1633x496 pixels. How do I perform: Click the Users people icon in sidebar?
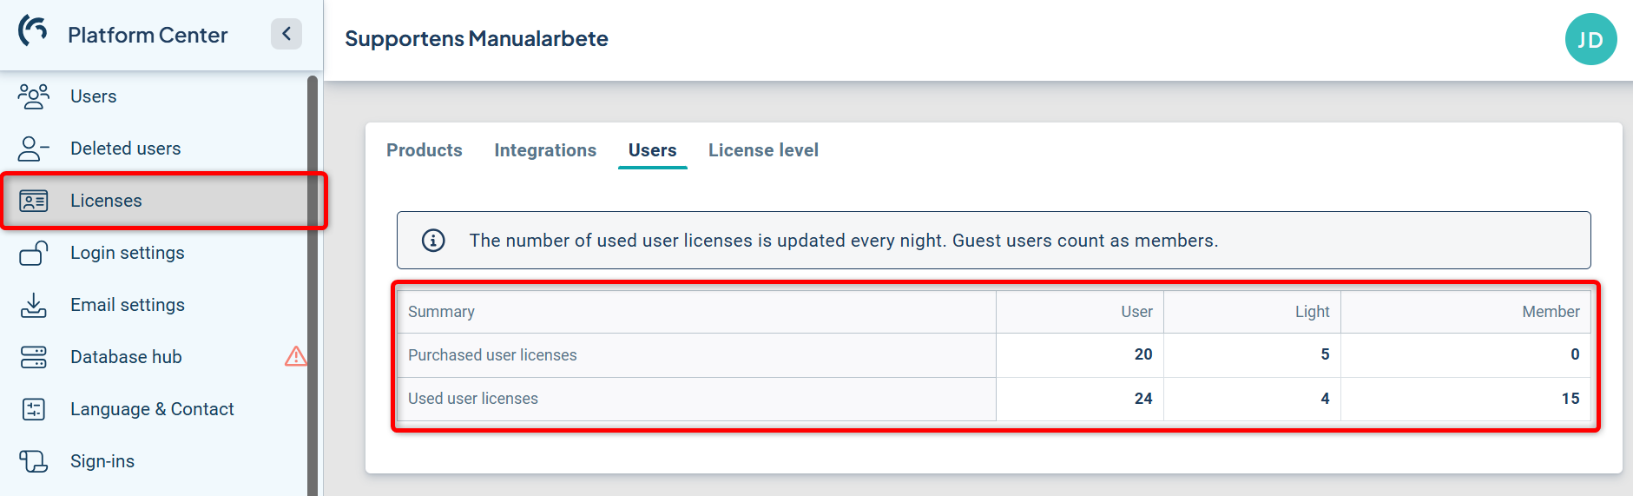[34, 96]
